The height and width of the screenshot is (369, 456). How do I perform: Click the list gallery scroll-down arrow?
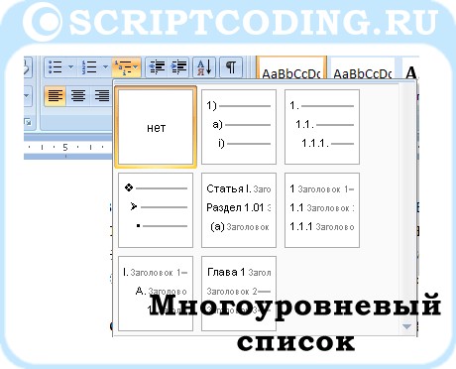[406, 326]
